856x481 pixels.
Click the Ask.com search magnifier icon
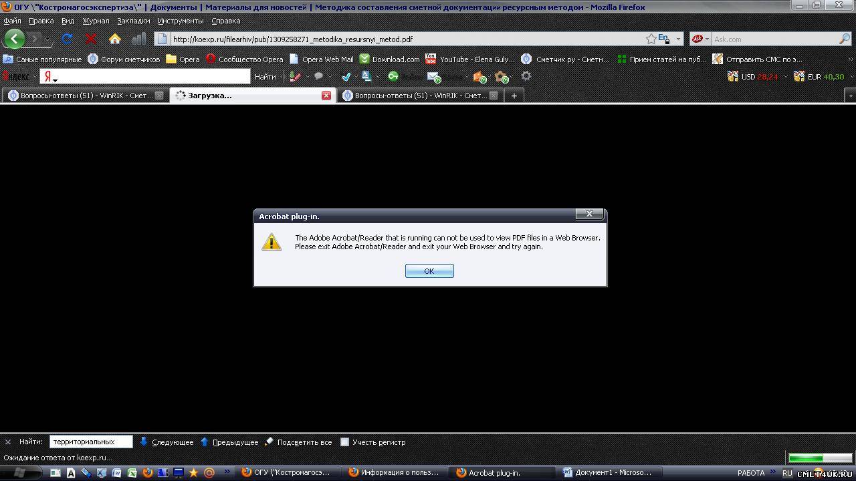click(845, 39)
